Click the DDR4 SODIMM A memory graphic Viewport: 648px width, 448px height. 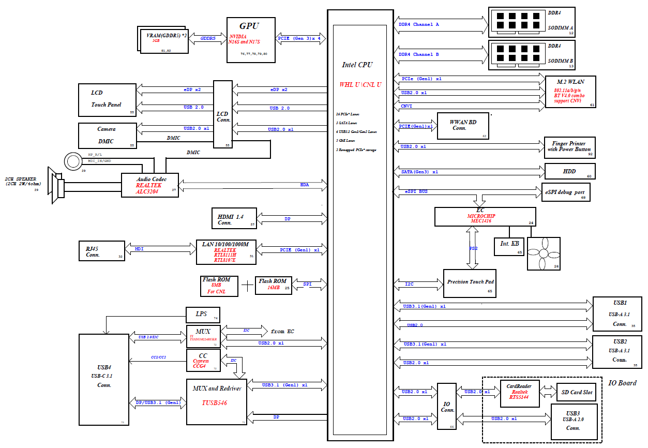pyautogui.click(x=514, y=22)
